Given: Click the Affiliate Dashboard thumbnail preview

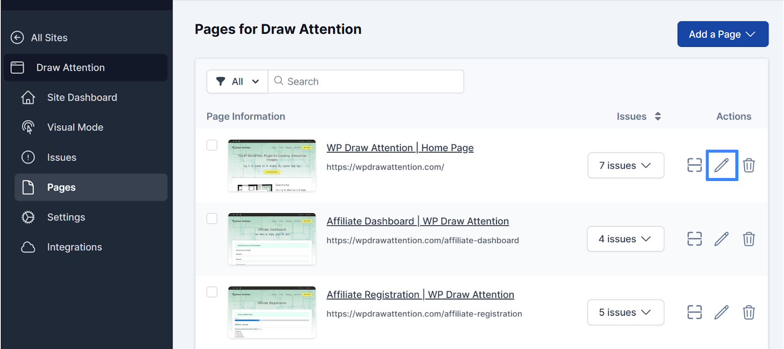Looking at the screenshot, I should pos(272,239).
